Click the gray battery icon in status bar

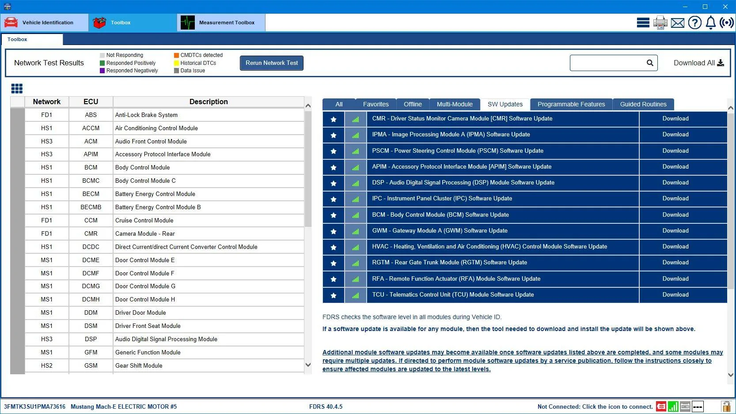685,406
